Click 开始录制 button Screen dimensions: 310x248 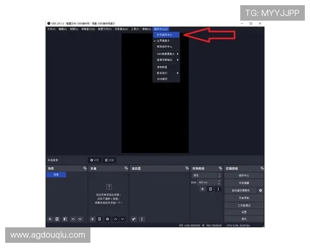(x=244, y=198)
